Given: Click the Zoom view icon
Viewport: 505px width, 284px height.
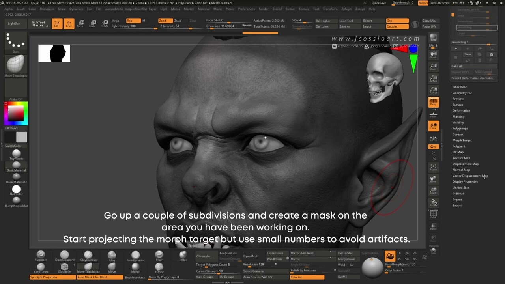Looking at the screenshot, I should pyautogui.click(x=433, y=67).
